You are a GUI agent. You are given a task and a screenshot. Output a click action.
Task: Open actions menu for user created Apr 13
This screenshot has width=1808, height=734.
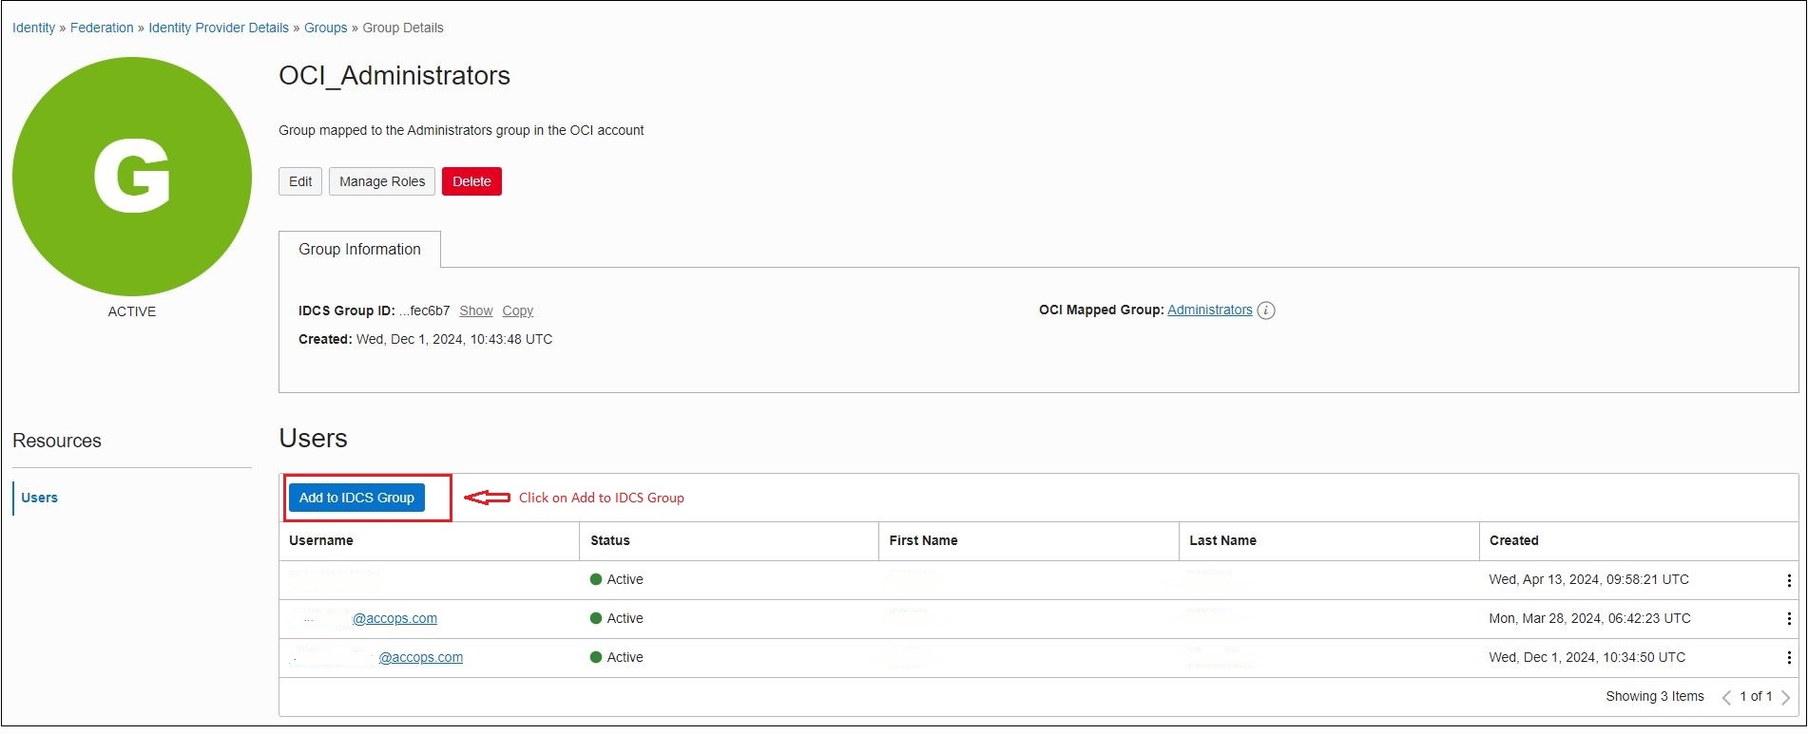[1788, 580]
